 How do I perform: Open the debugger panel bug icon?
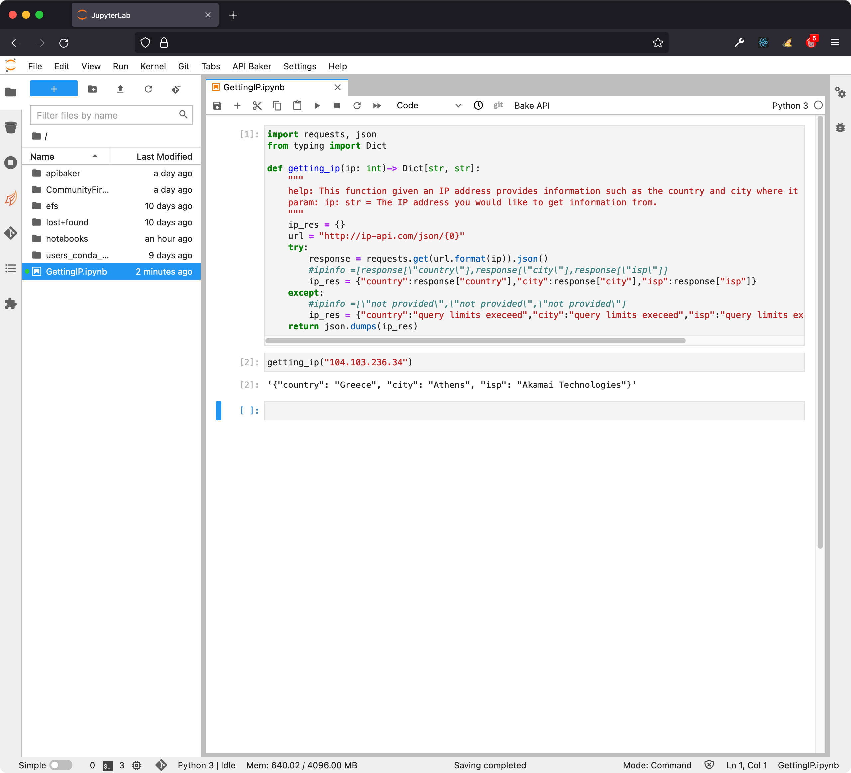840,128
